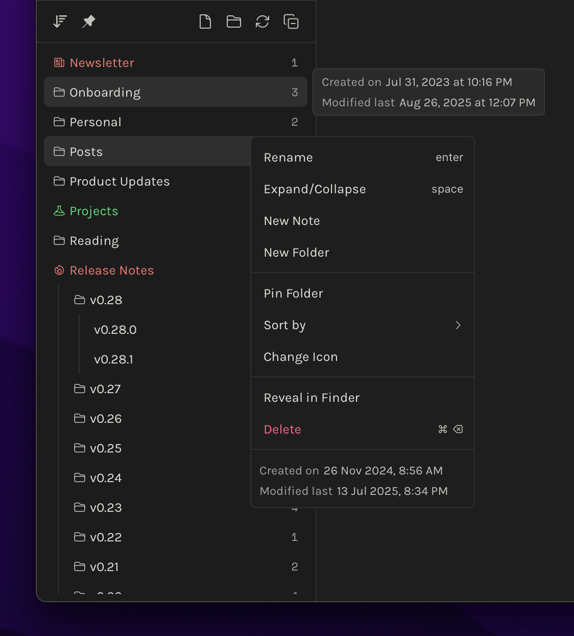
Task: Open the Onboarding folder
Action: (105, 92)
